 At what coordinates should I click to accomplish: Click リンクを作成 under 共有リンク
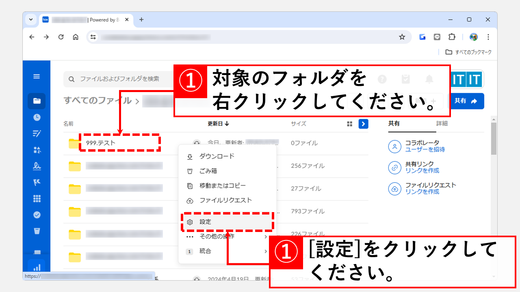tap(422, 171)
